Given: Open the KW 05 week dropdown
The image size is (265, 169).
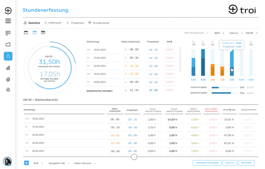Looking at the screenshot, I should pos(252,33).
